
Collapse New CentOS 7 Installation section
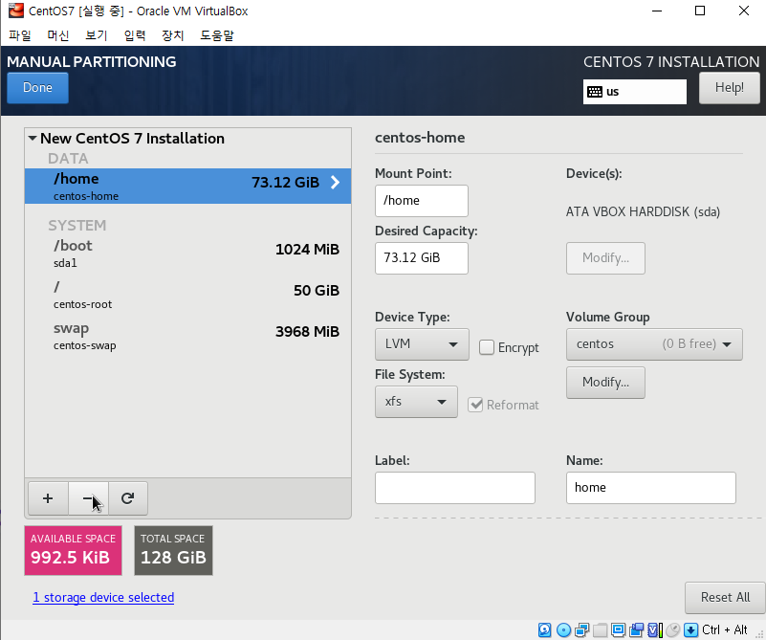33,139
